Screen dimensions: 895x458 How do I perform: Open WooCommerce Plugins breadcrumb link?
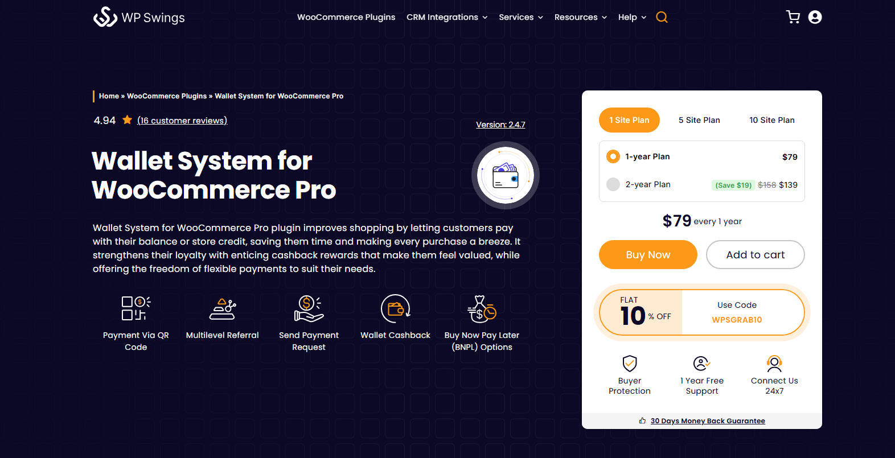pyautogui.click(x=167, y=96)
